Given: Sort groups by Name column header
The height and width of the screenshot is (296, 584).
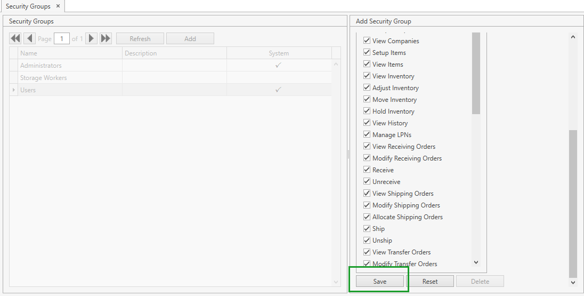Looking at the screenshot, I should pos(70,53).
